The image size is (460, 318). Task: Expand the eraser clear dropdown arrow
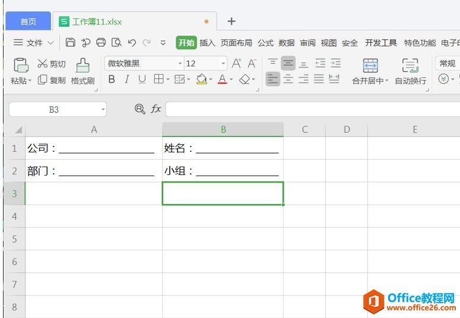point(253,79)
